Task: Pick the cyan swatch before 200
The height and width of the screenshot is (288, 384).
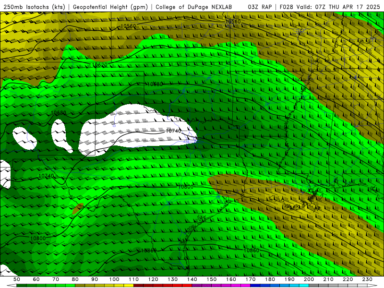Action: pyautogui.click(x=304, y=286)
